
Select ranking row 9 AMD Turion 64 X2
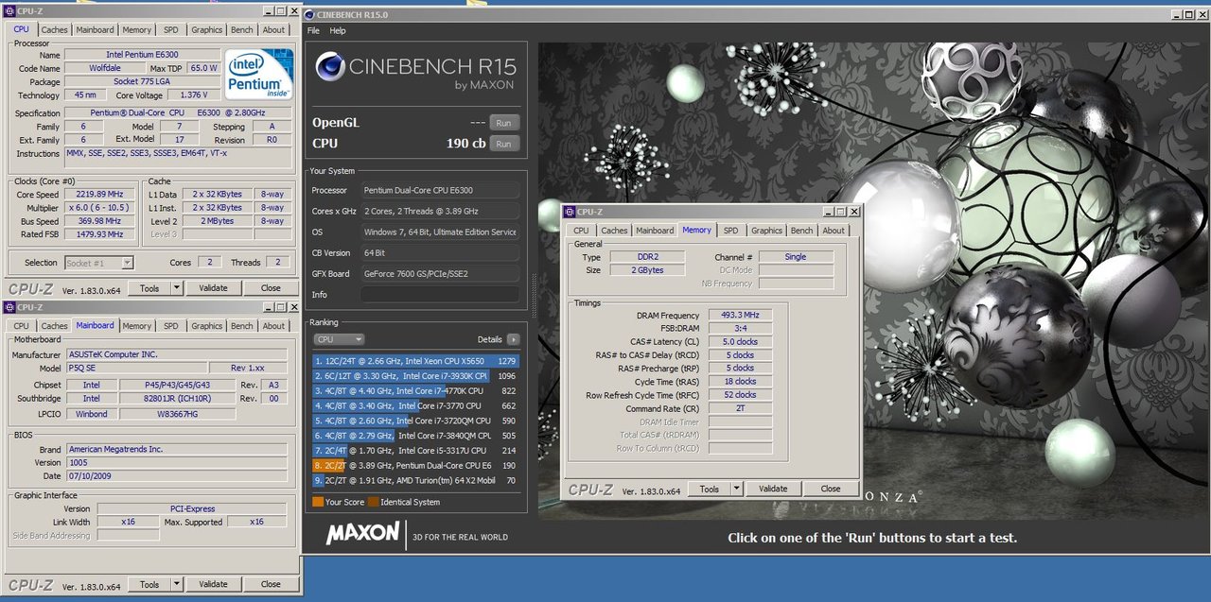[x=415, y=481]
